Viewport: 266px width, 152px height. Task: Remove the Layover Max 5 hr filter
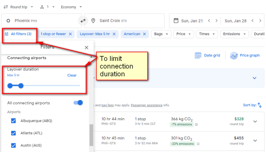coord(114,34)
